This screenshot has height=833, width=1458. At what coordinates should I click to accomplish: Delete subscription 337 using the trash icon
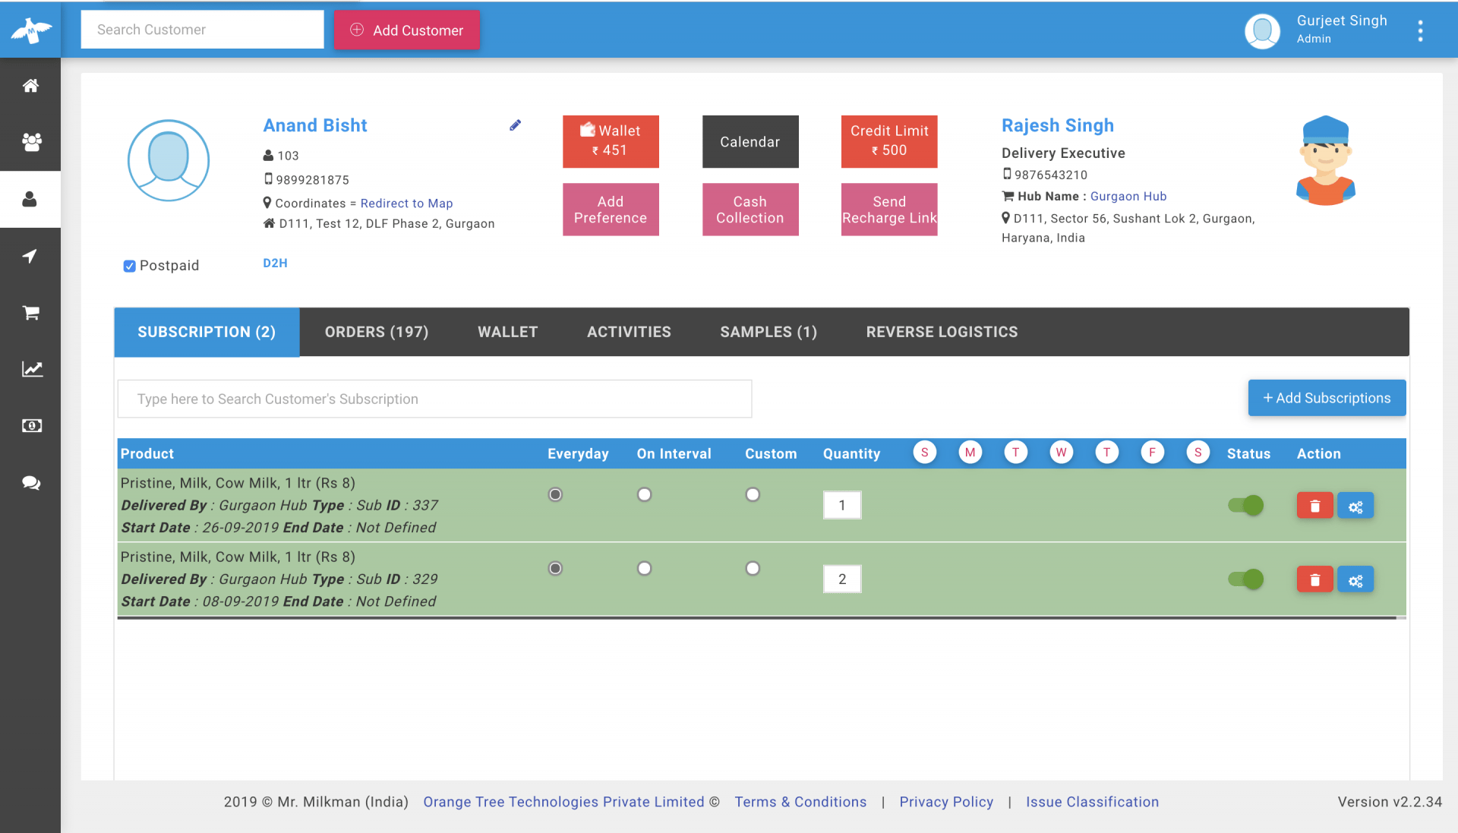point(1314,505)
